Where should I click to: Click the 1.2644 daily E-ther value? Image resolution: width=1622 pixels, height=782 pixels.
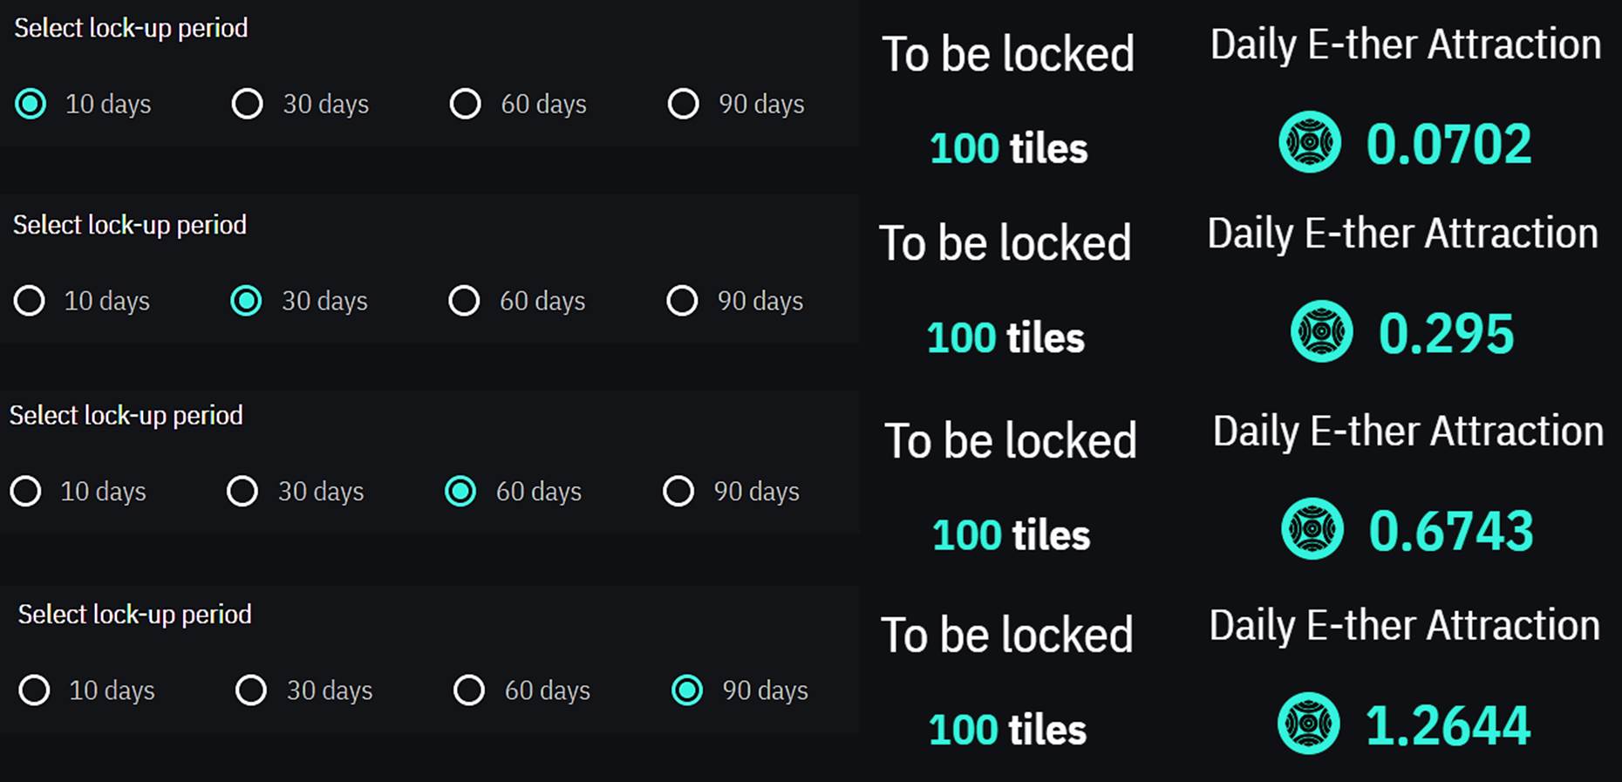[1448, 724]
